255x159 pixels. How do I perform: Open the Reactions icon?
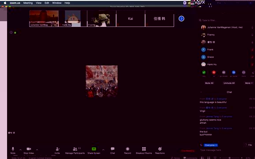[x=160, y=149]
